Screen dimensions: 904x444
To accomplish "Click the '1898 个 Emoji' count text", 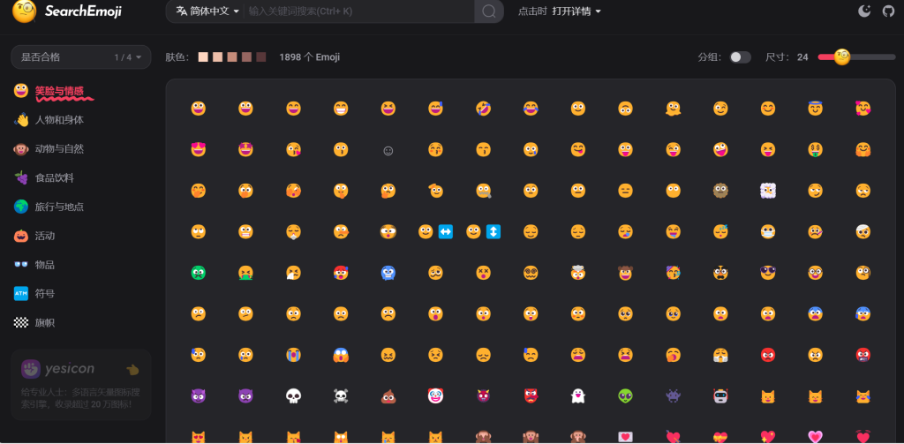I will click(x=310, y=57).
